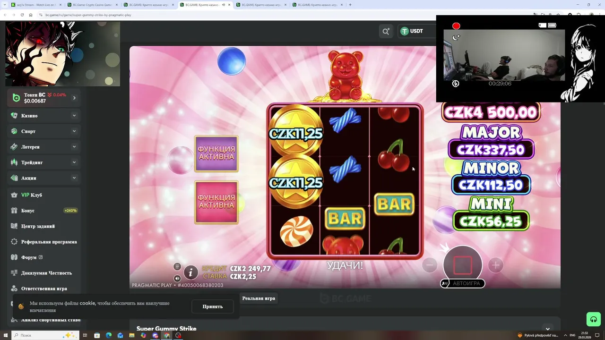
Task: Accept cookies with the Принять button
Action: coord(213,306)
